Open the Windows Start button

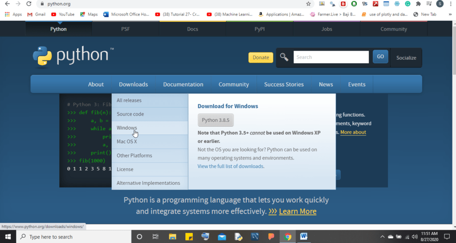tap(8, 237)
